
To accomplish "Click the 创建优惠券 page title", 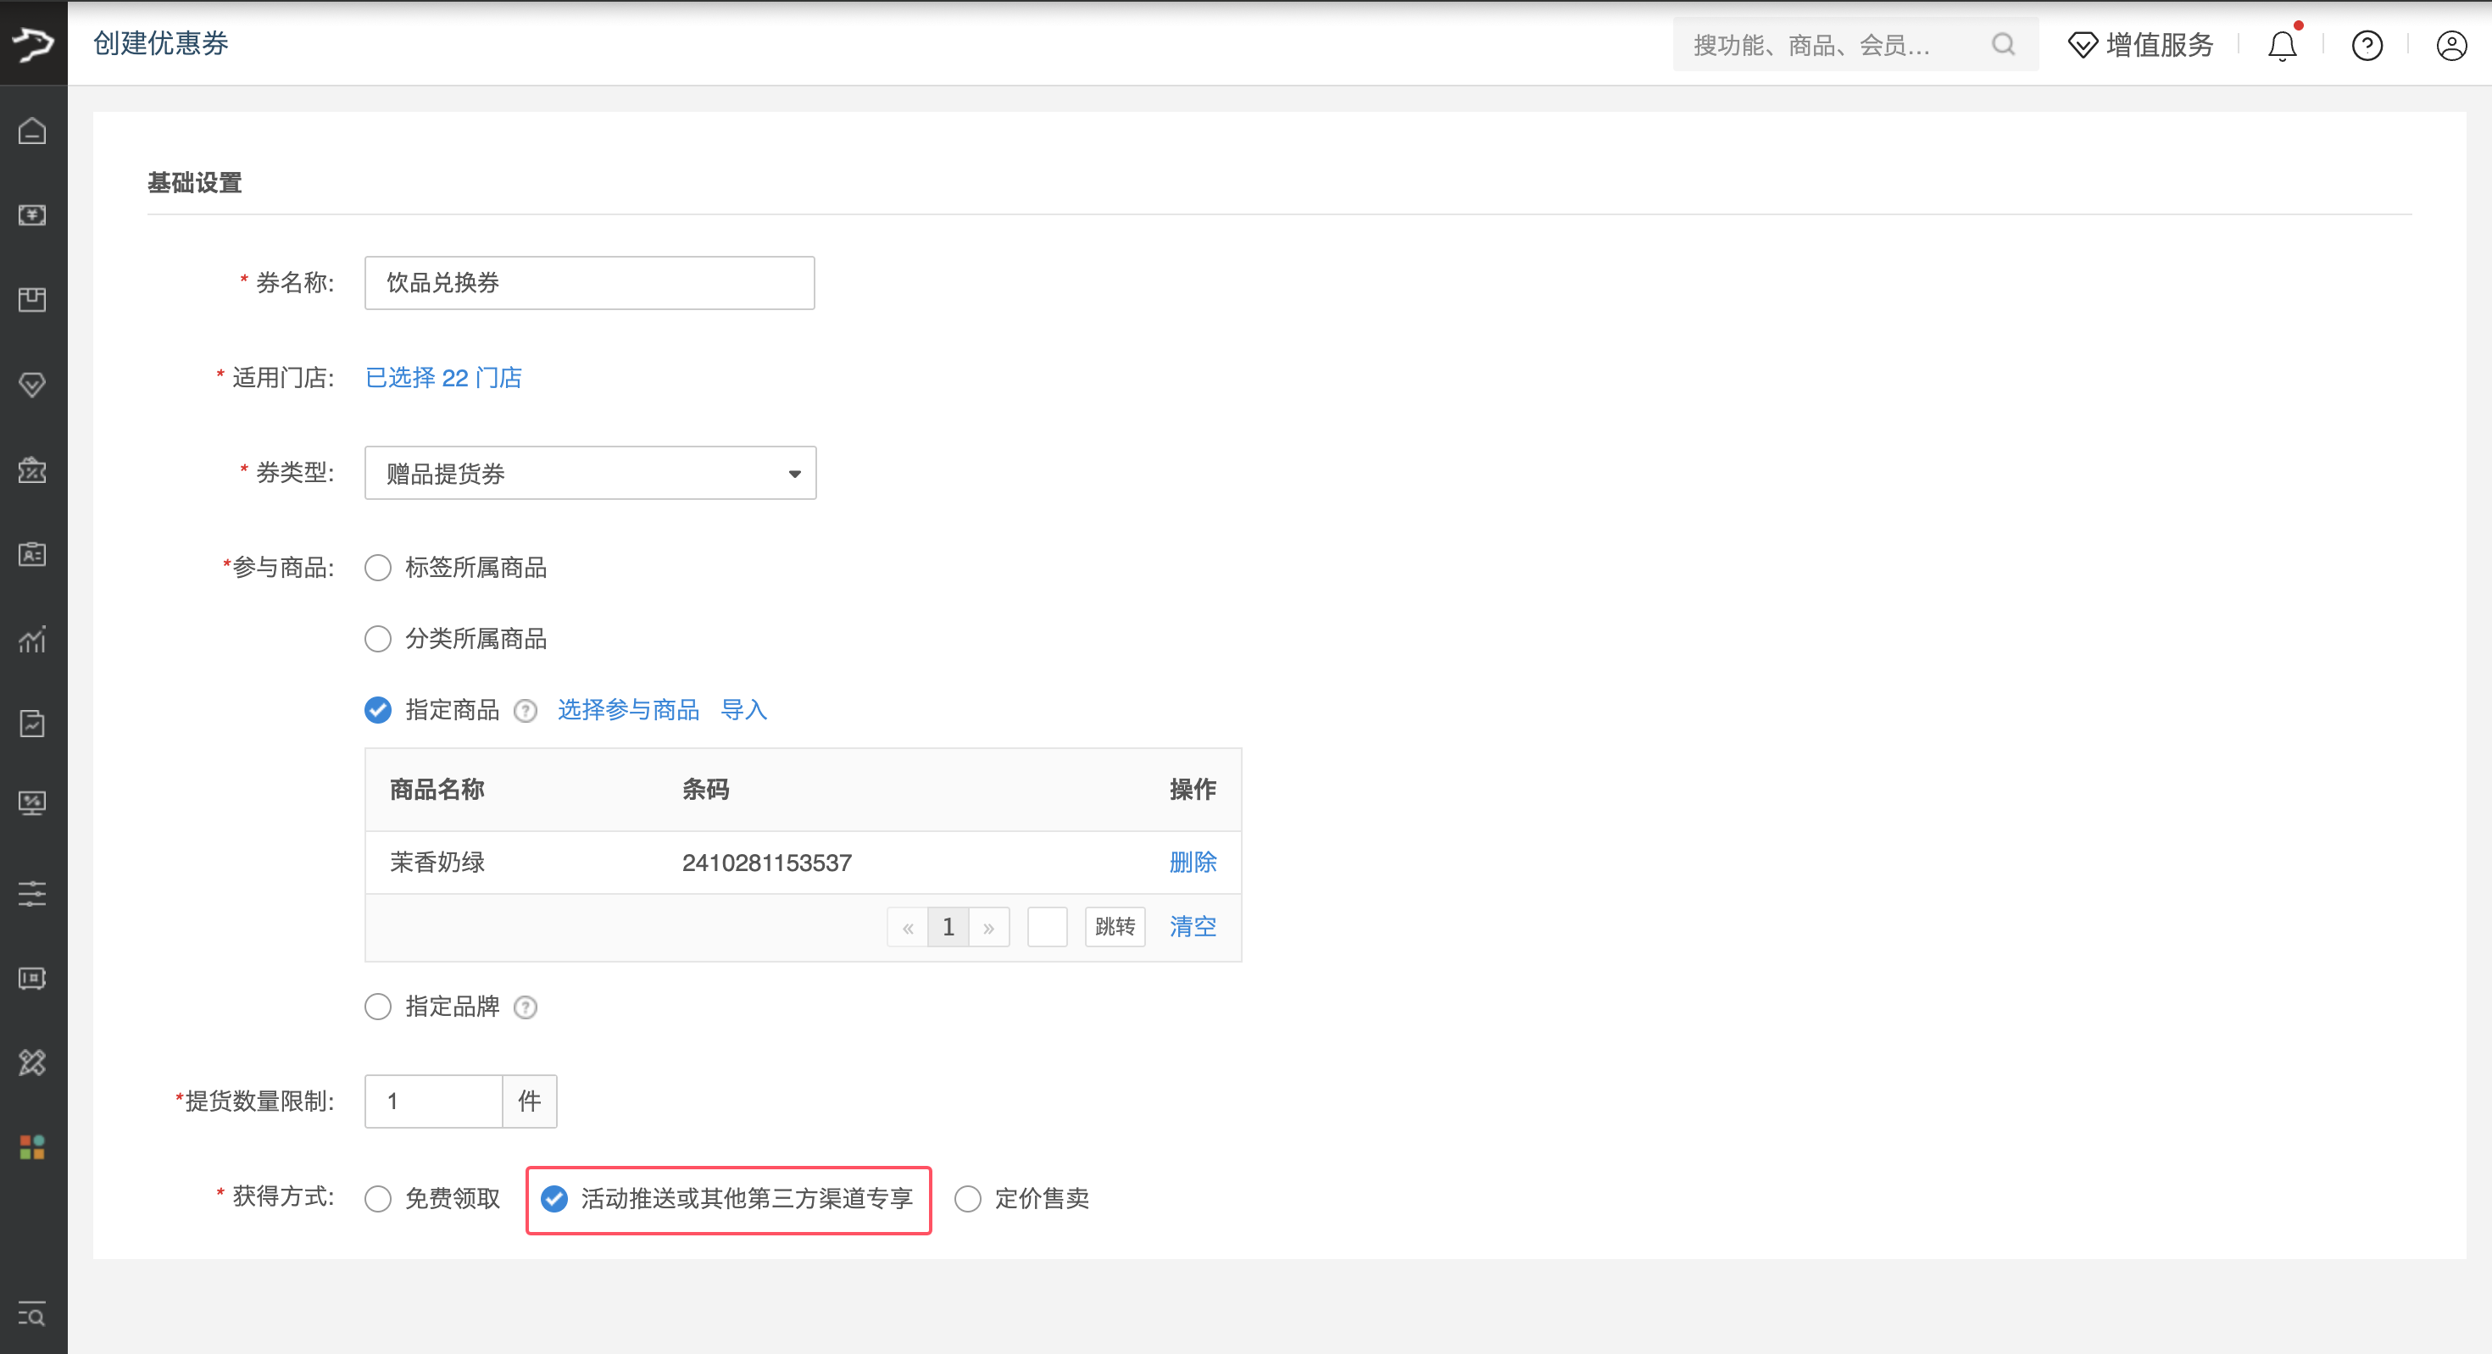I will point(160,43).
